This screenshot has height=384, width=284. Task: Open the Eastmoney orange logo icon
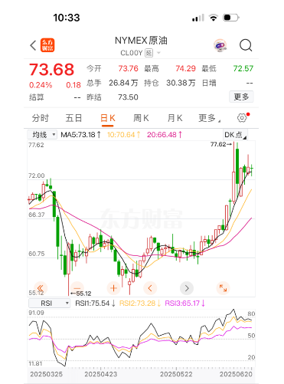tap(47, 45)
